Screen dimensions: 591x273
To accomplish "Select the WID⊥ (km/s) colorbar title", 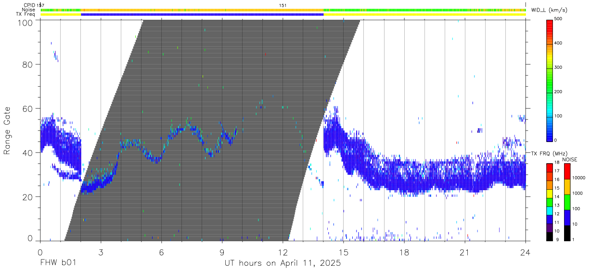I will tap(551, 10).
